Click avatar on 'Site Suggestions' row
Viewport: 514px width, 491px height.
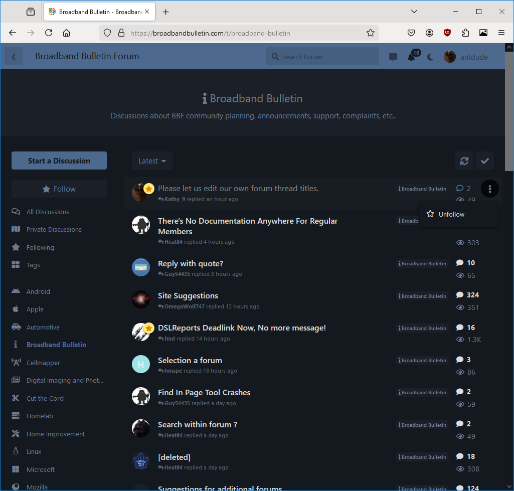pyautogui.click(x=141, y=299)
